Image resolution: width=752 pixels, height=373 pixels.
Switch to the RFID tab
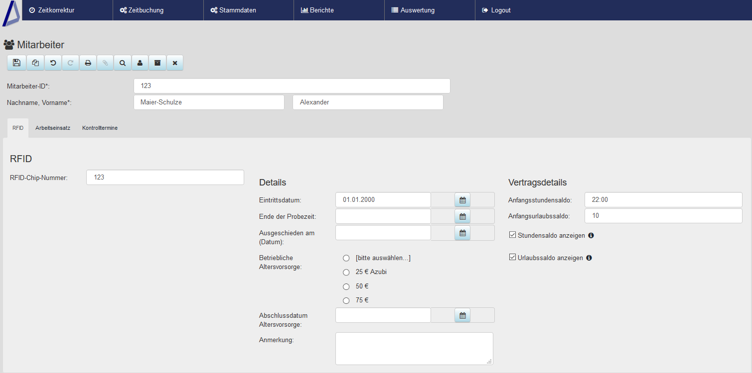[18, 128]
